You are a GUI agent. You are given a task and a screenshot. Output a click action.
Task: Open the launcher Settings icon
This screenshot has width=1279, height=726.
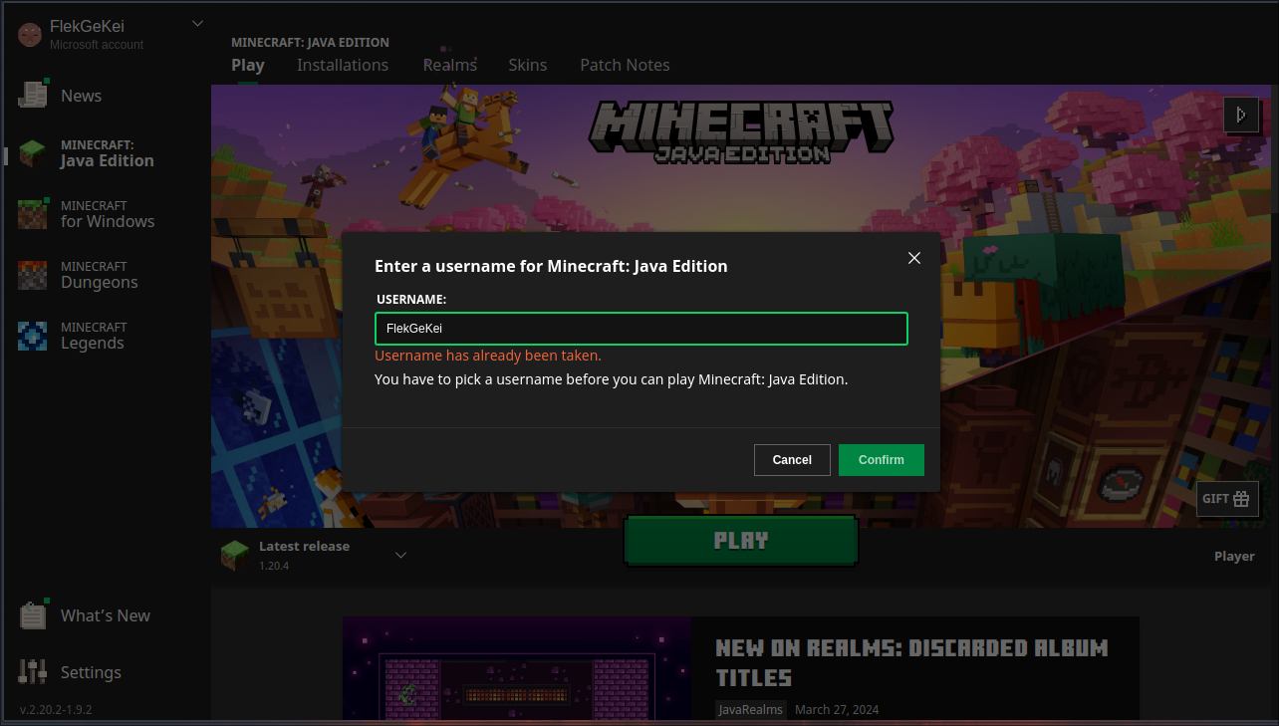click(x=33, y=671)
